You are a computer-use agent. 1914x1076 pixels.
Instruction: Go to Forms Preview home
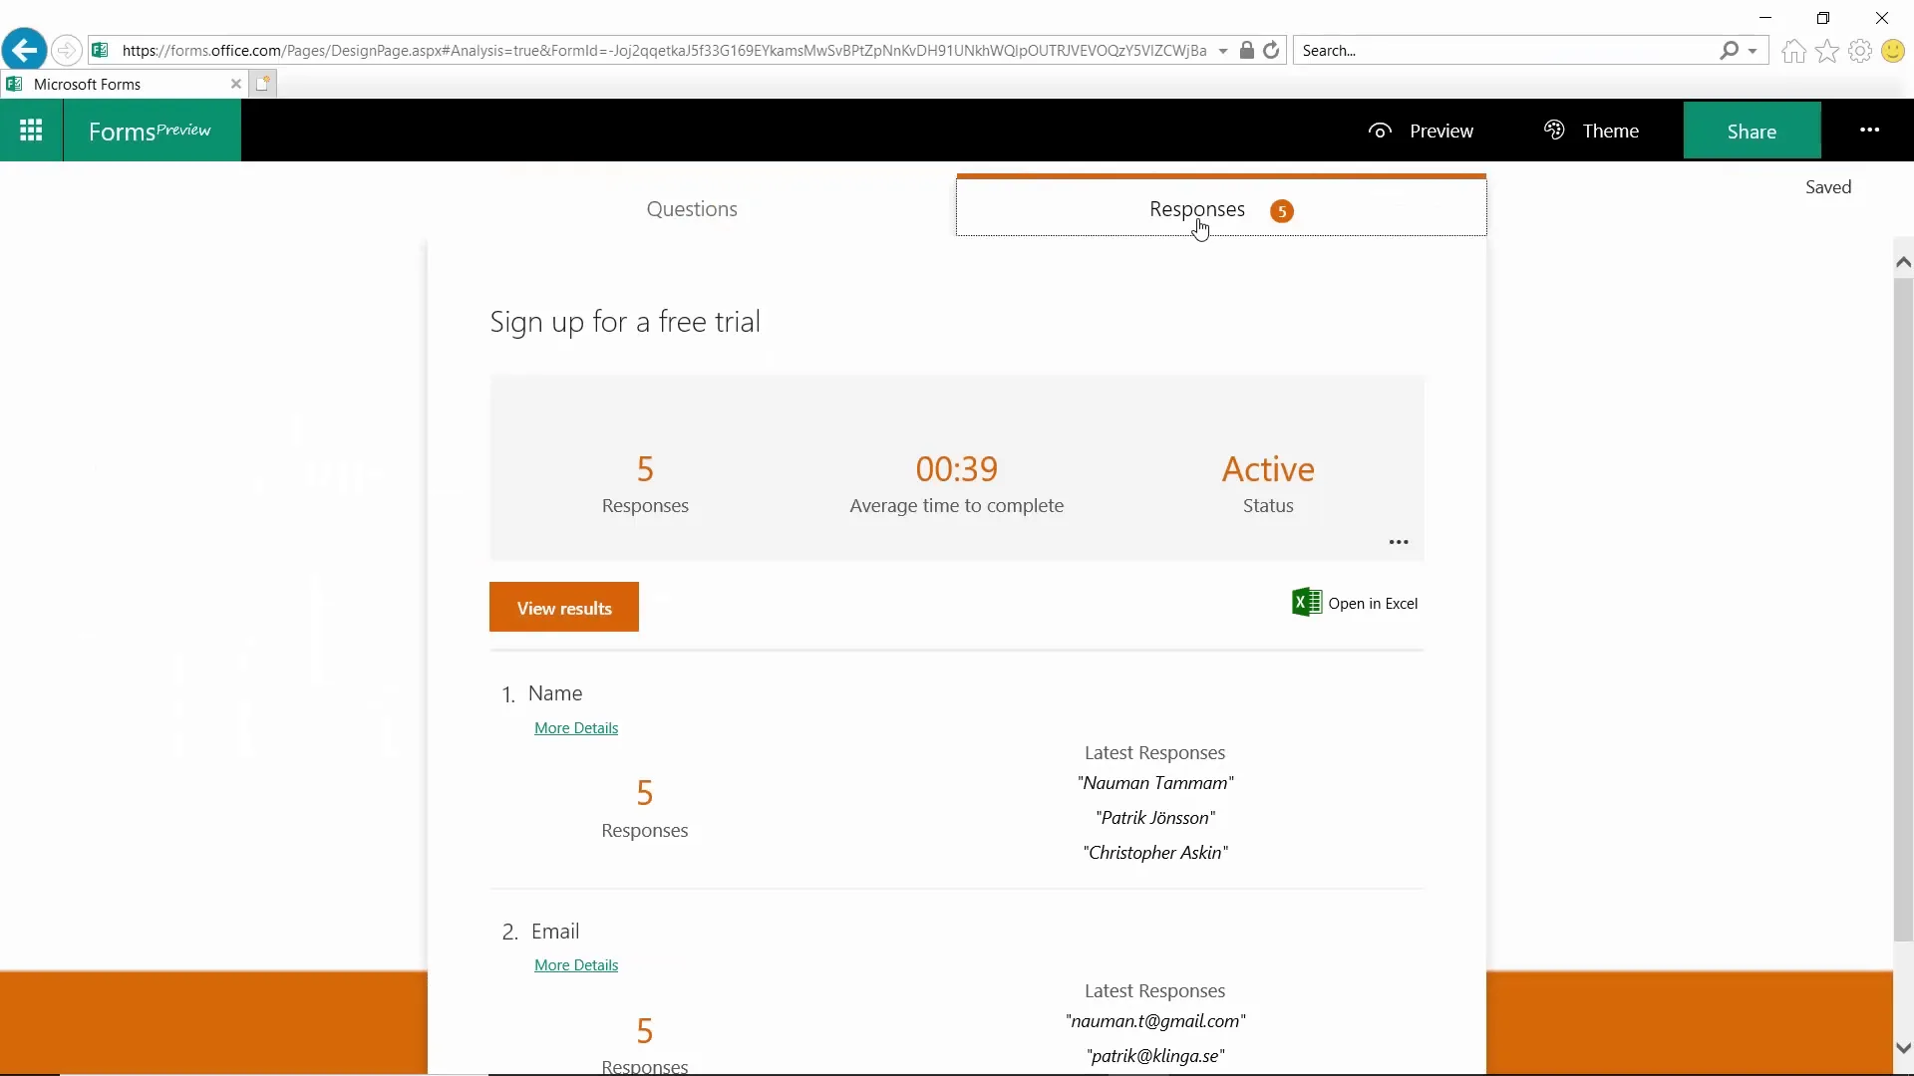click(150, 131)
